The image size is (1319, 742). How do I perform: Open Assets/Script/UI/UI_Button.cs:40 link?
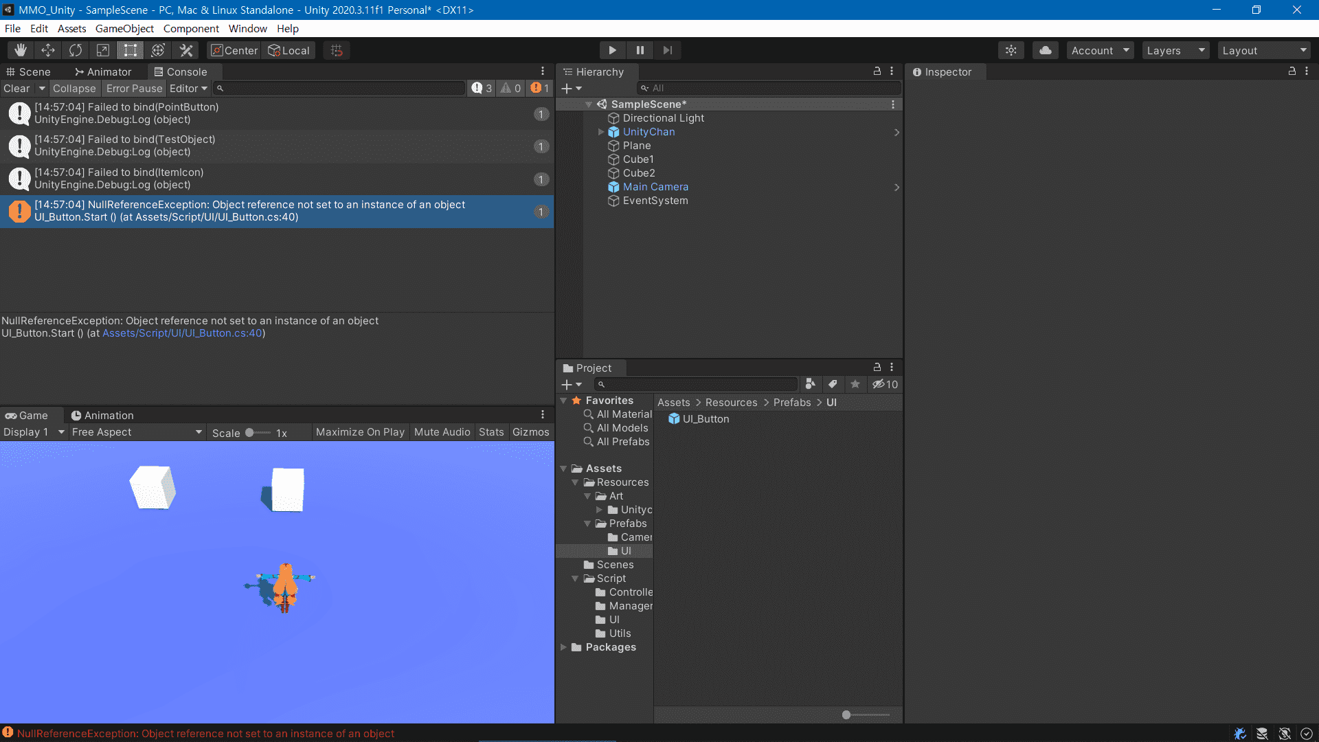[x=182, y=333]
